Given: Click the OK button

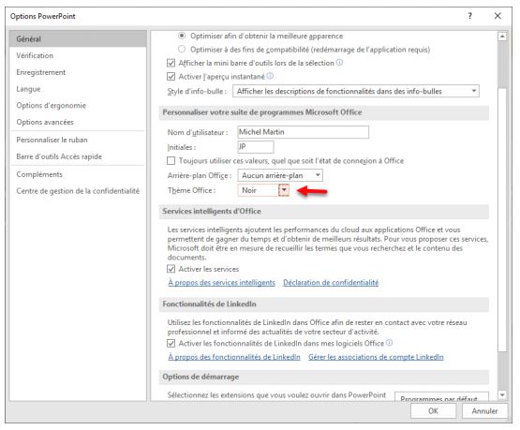Looking at the screenshot, I should click(433, 410).
